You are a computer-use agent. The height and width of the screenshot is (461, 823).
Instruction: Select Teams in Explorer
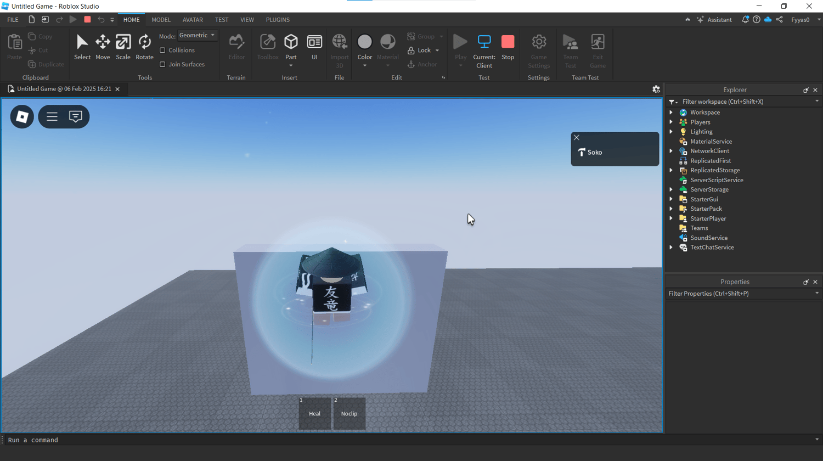[x=699, y=228]
